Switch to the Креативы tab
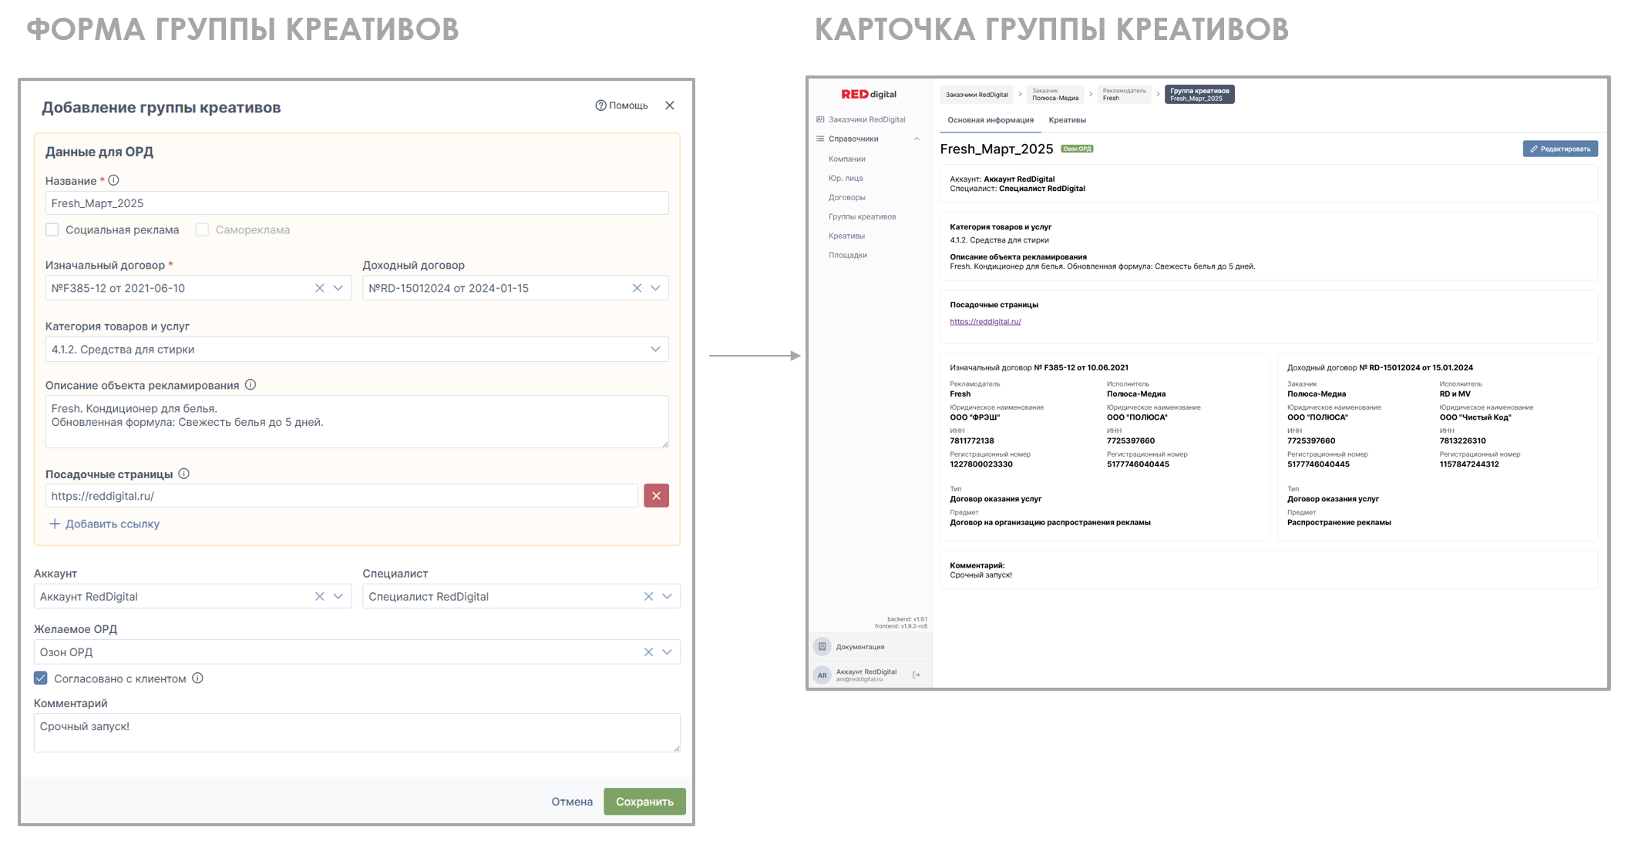 click(x=1068, y=120)
